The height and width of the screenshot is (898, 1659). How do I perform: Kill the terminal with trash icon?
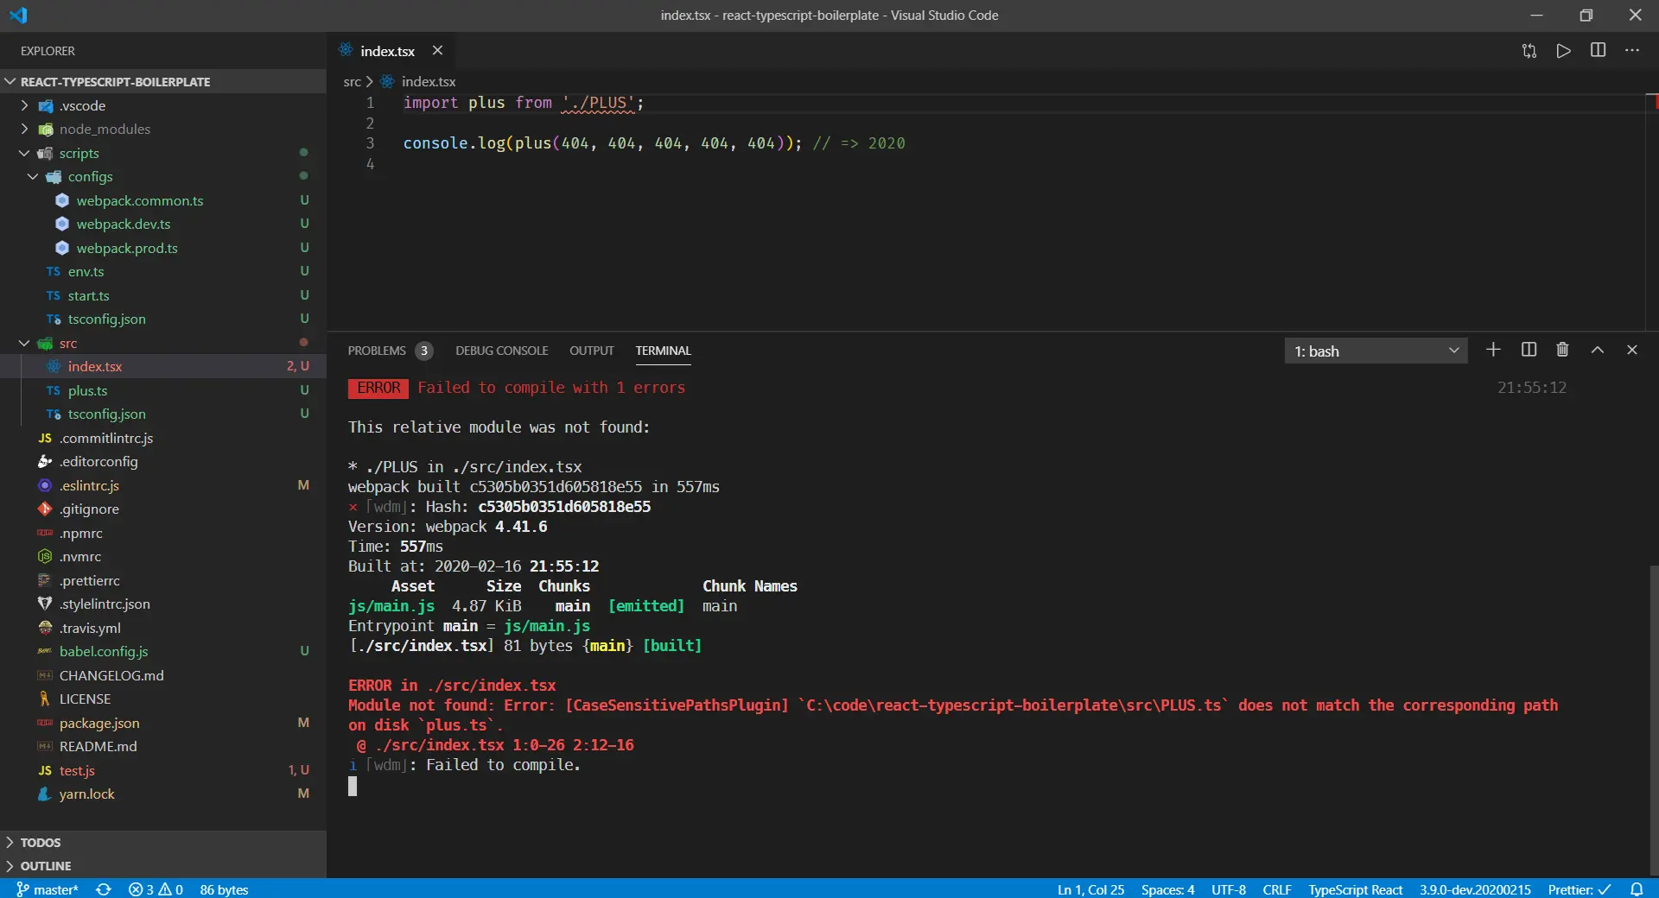click(x=1562, y=350)
